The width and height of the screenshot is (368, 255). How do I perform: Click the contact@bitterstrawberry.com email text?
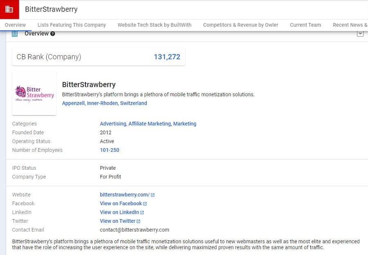(135, 230)
